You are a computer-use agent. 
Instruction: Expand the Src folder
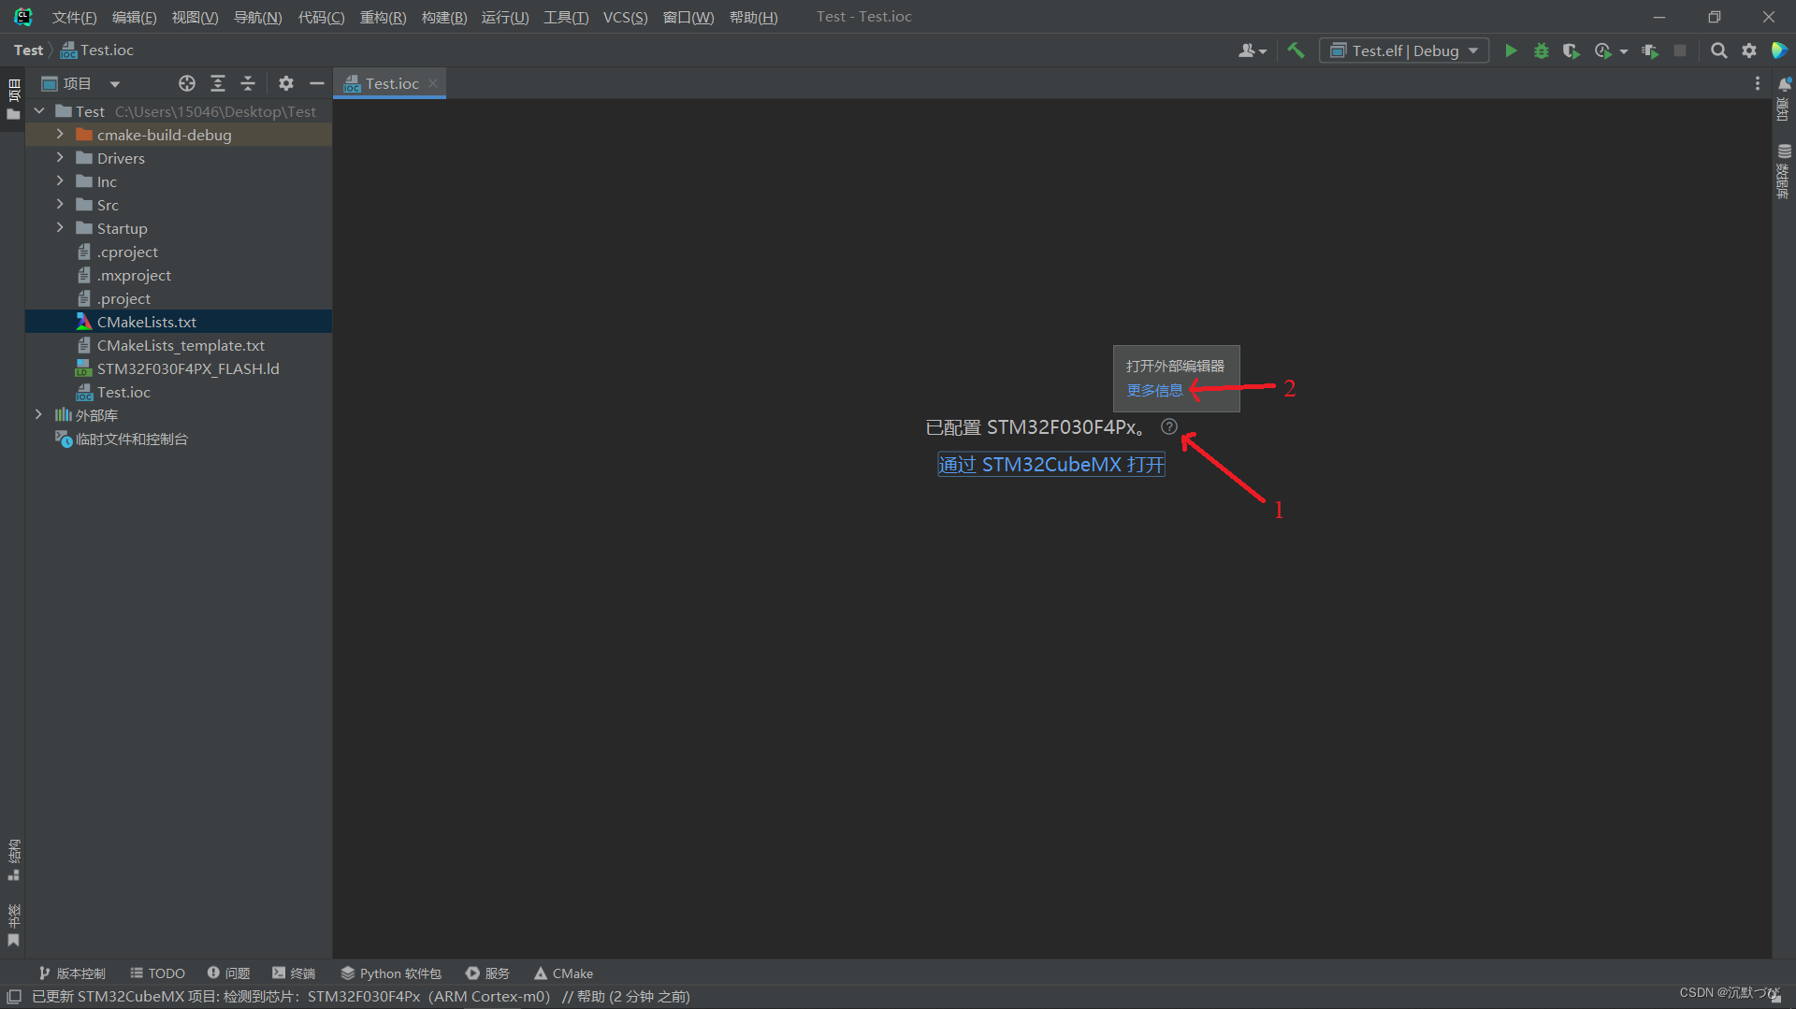(x=60, y=205)
